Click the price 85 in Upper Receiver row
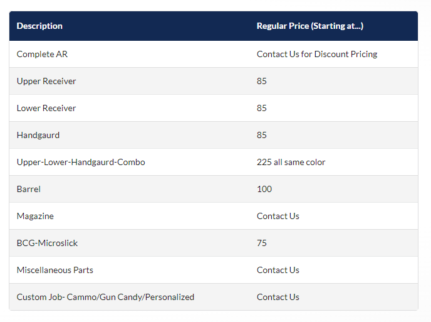Screen dimensions: 431x322 [x=262, y=81]
